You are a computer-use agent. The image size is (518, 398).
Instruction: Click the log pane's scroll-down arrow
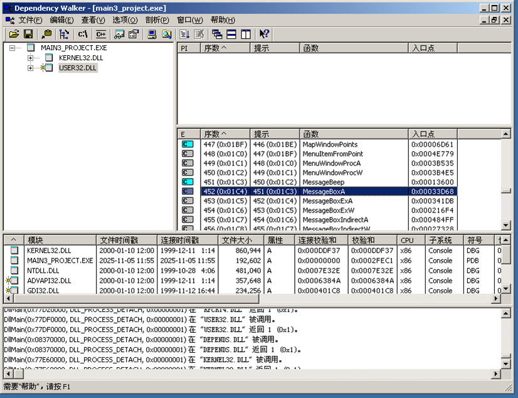tap(505, 363)
